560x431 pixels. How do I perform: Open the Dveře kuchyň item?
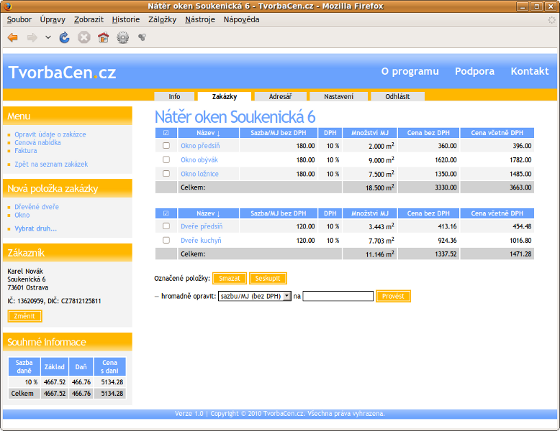201,241
